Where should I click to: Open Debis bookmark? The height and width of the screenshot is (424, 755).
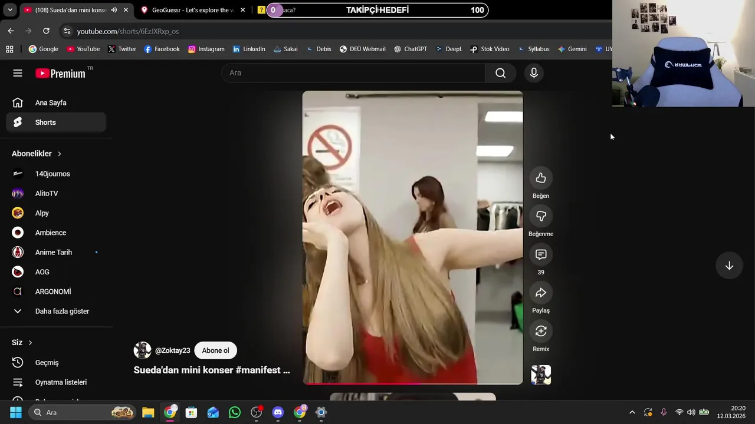(319, 49)
